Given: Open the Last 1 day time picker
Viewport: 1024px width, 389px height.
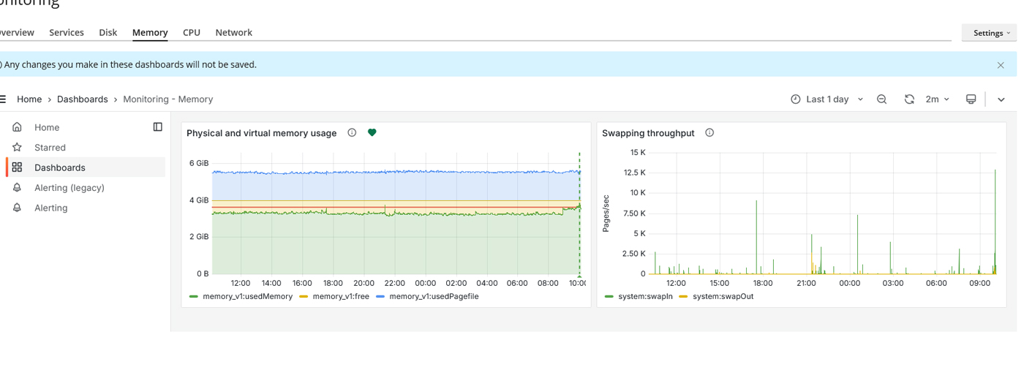Looking at the screenshot, I should [827, 99].
